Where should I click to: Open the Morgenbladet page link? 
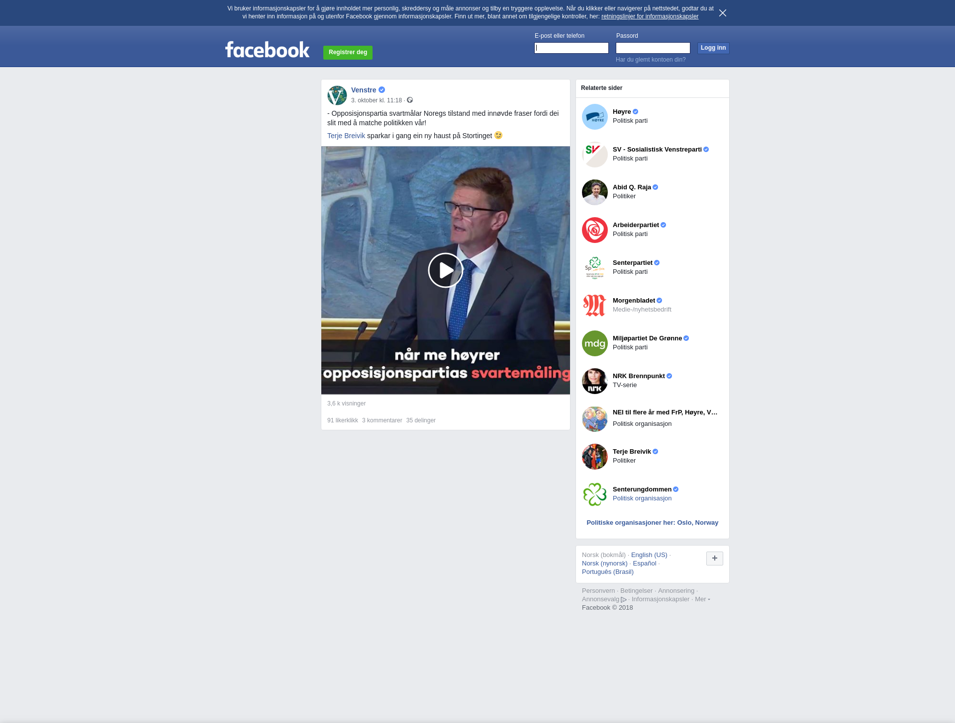point(634,301)
